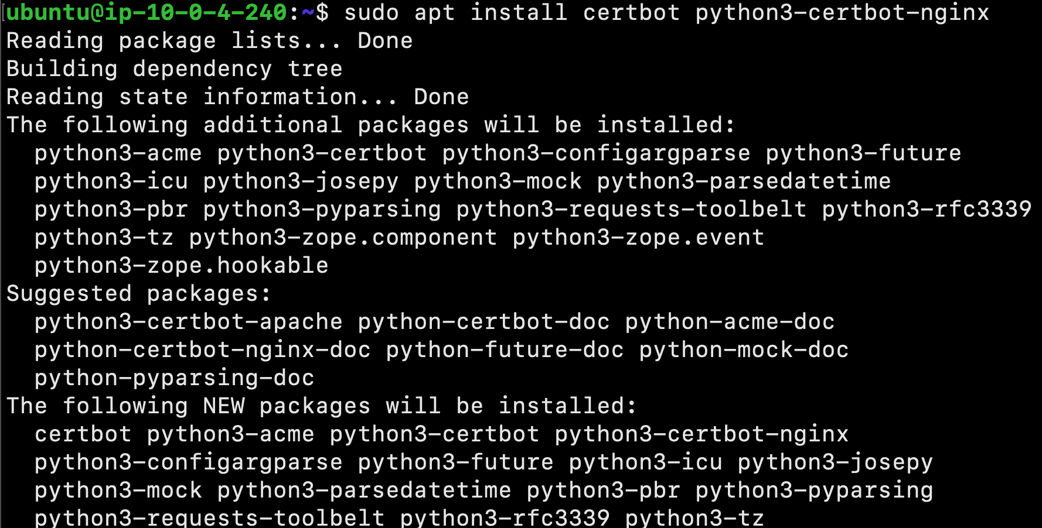This screenshot has width=1042, height=528.
Task: Click 'python-certbot-nginx-doc' suggested package
Action: coord(202,349)
